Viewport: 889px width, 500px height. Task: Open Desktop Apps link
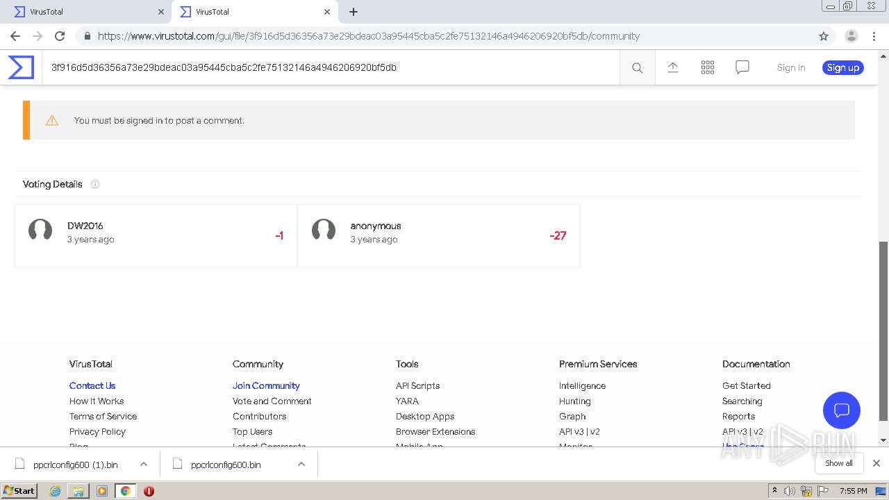coord(425,416)
